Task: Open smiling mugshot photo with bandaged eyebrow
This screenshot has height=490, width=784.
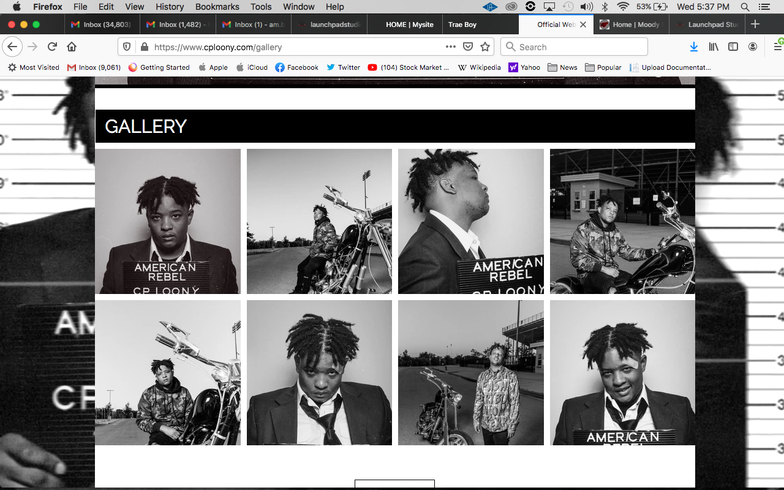Action: coord(622,372)
